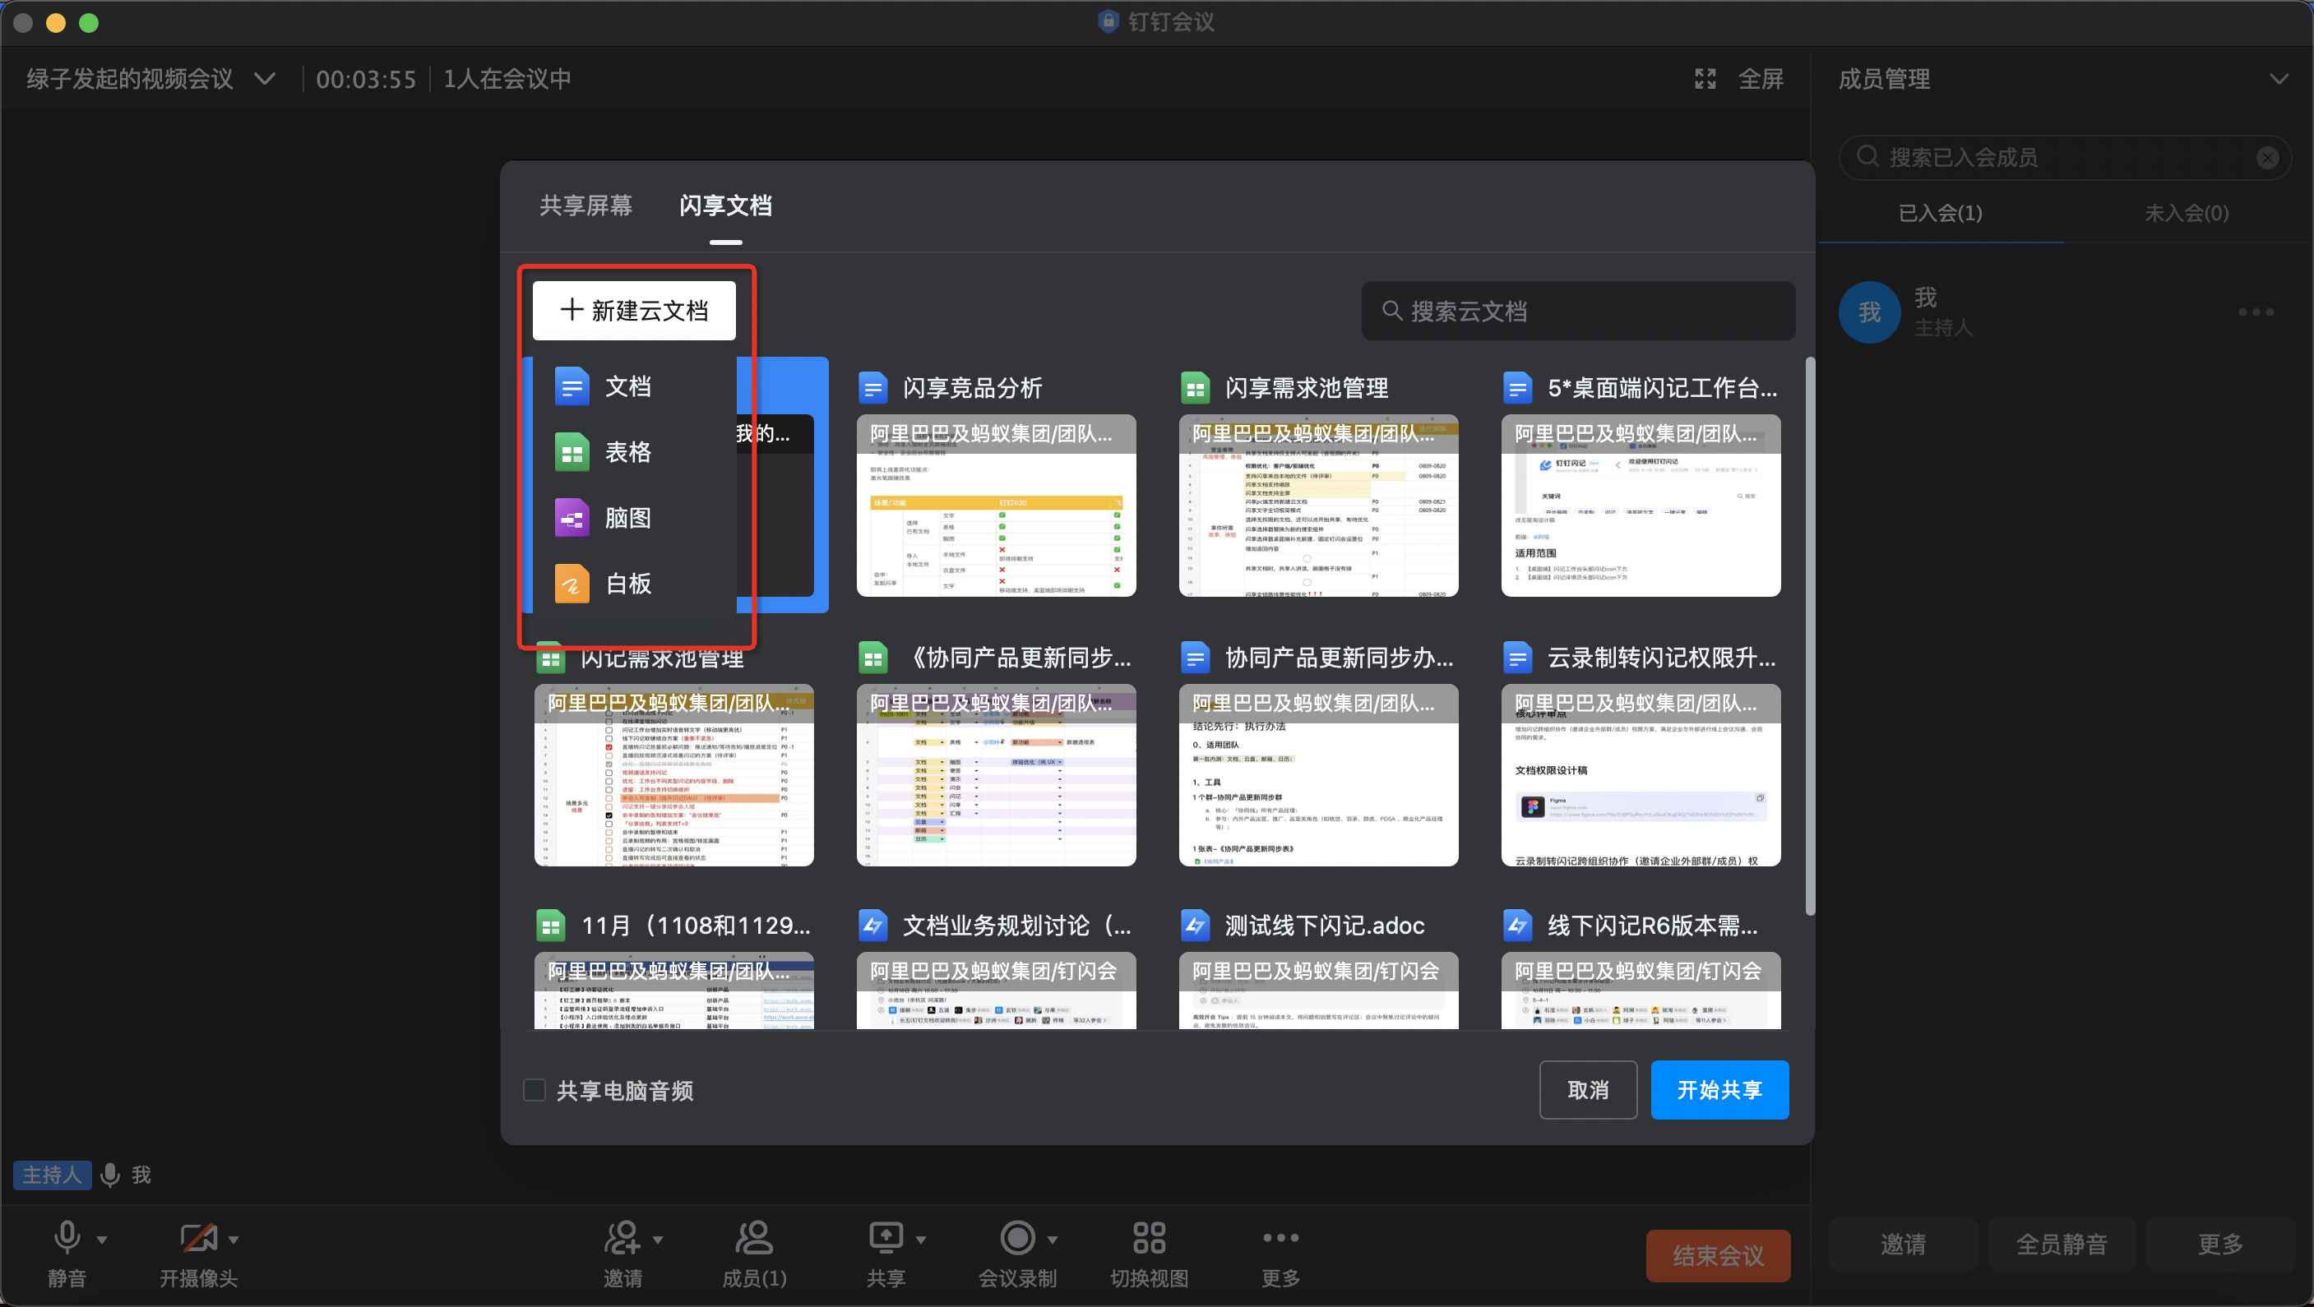Click the 新建云文档 button

point(634,311)
